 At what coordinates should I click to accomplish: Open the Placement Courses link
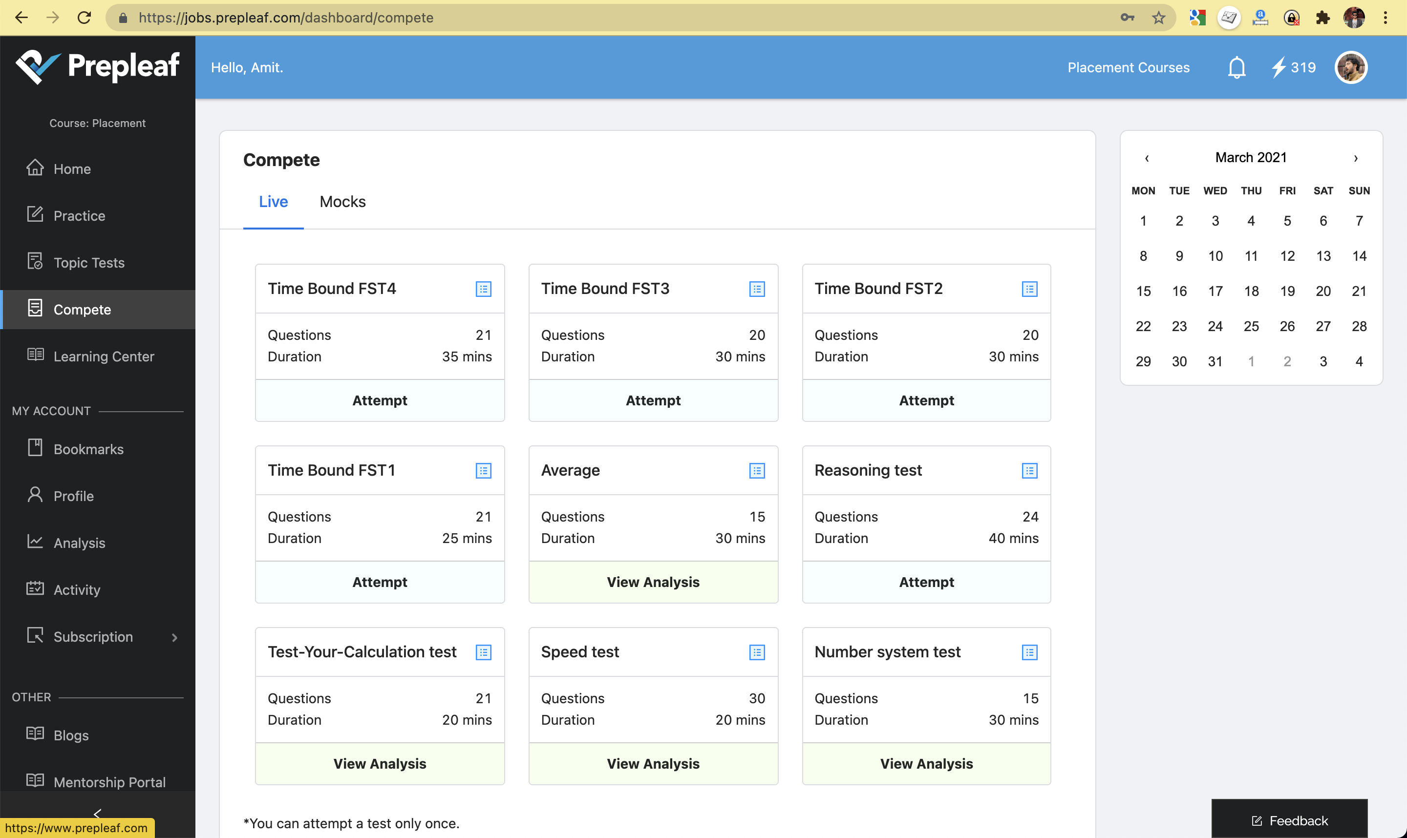1128,68
